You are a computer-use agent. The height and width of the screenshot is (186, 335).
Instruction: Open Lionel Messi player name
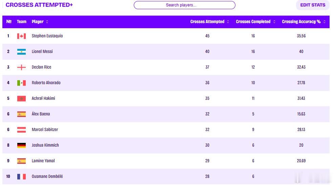[42, 52]
